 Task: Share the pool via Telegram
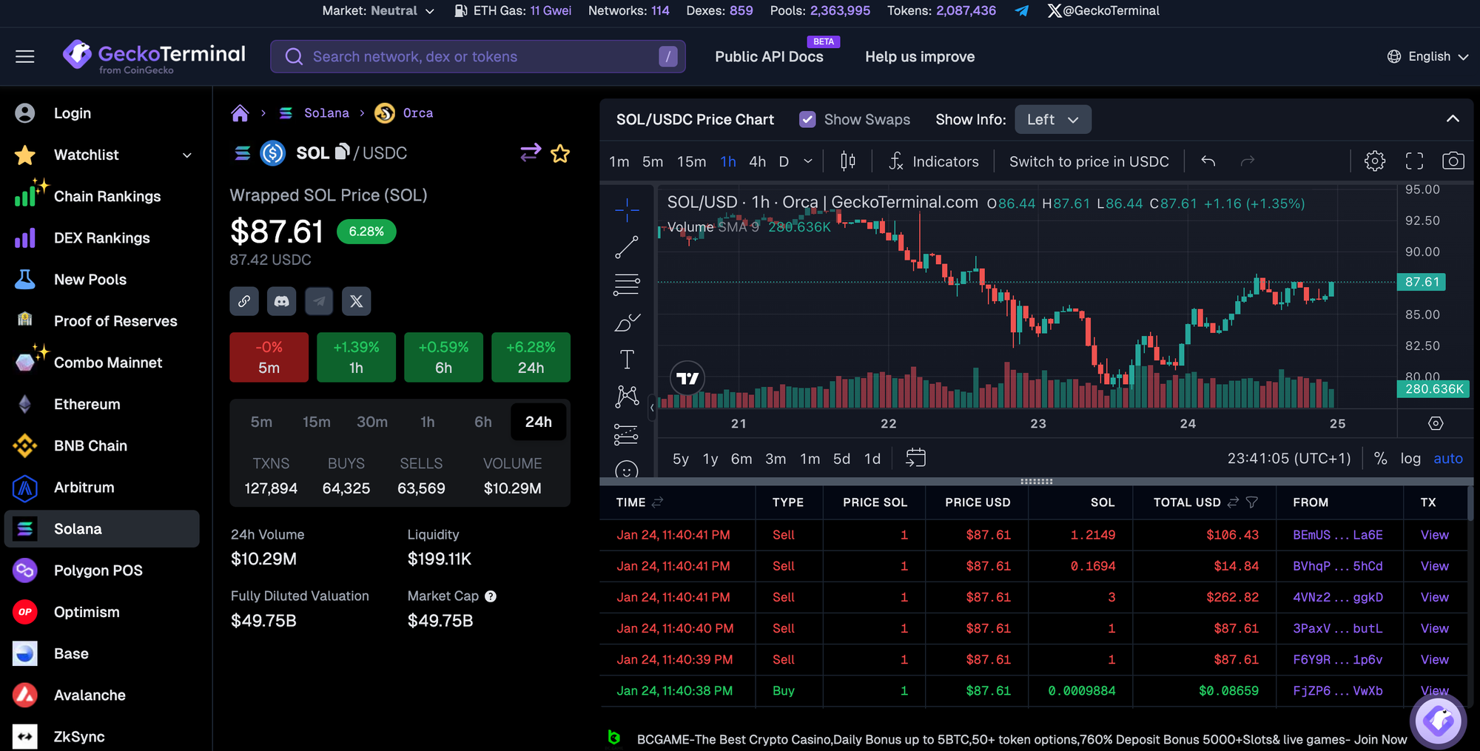coord(319,301)
